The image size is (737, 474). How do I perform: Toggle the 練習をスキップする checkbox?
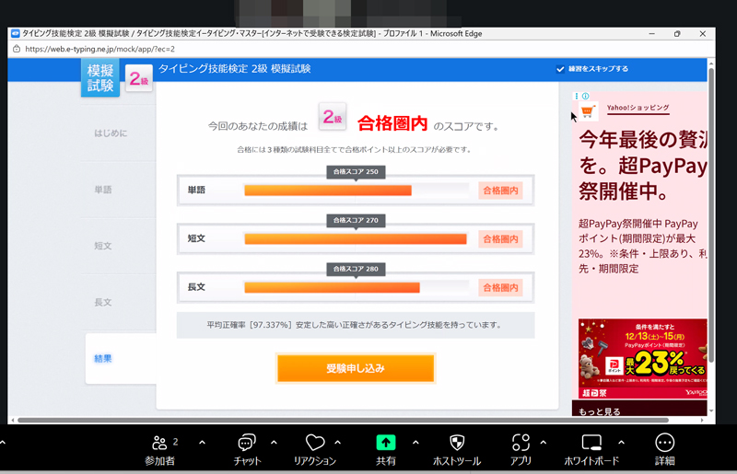(561, 69)
